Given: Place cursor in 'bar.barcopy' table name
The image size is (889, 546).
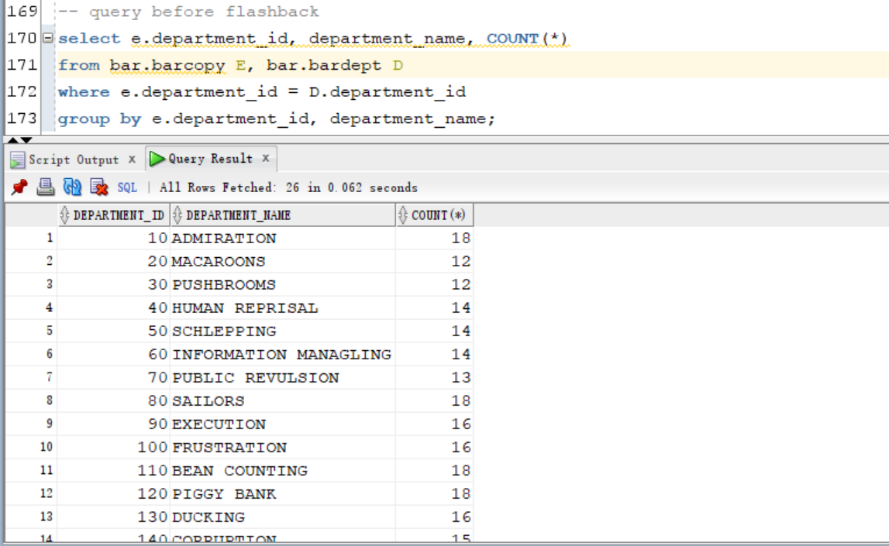Looking at the screenshot, I should 167,66.
